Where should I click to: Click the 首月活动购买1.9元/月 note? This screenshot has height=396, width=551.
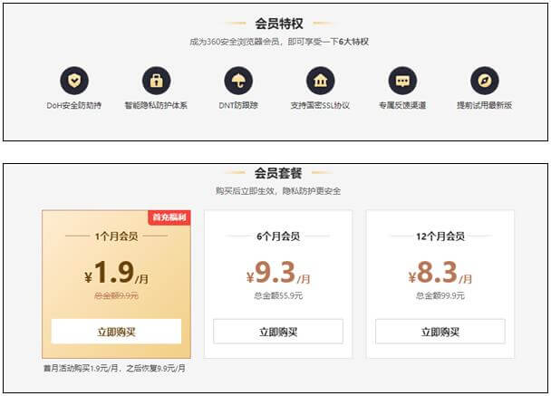114,368
